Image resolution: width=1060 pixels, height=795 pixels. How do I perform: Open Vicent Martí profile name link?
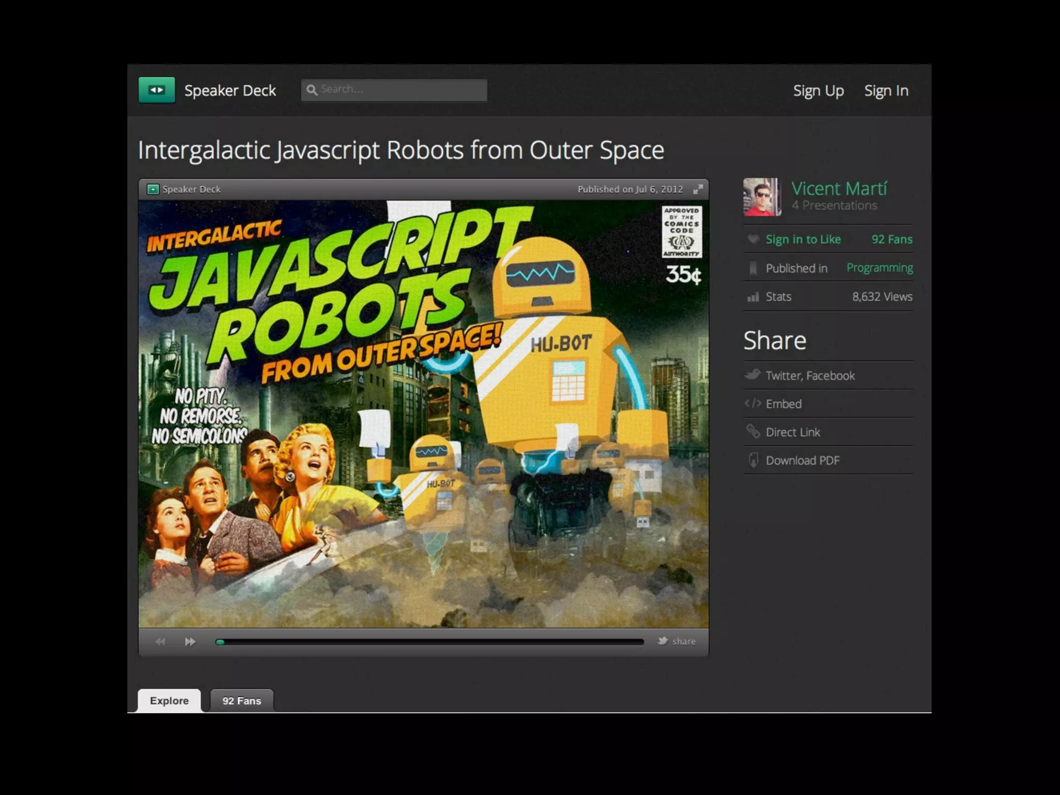839,189
